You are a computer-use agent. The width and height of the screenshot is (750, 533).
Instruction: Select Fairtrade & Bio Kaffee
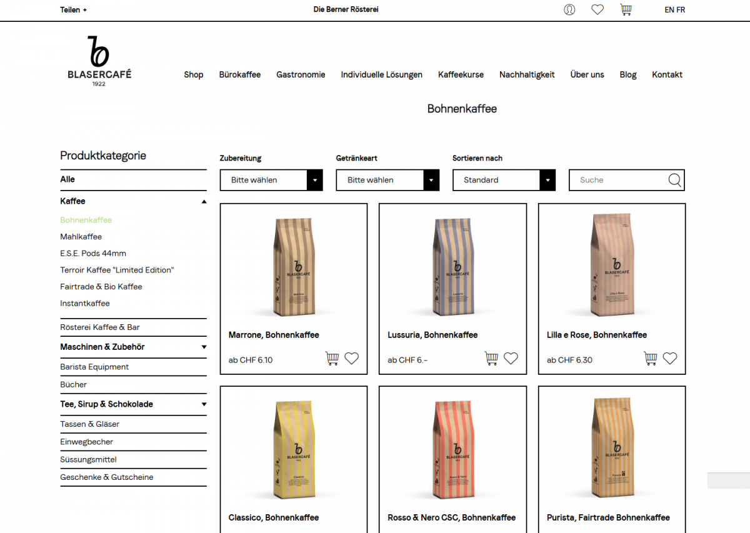[101, 287]
